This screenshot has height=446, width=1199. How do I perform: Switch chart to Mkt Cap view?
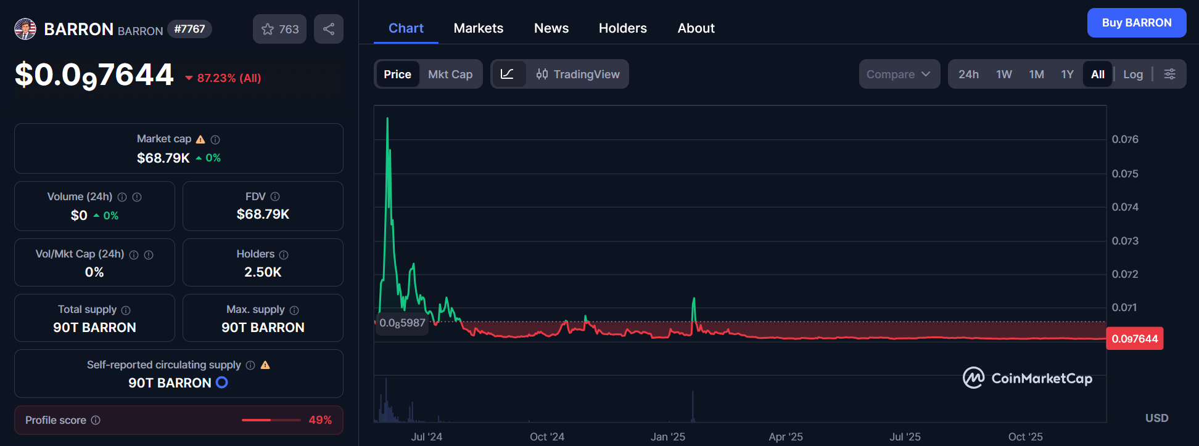tap(450, 74)
